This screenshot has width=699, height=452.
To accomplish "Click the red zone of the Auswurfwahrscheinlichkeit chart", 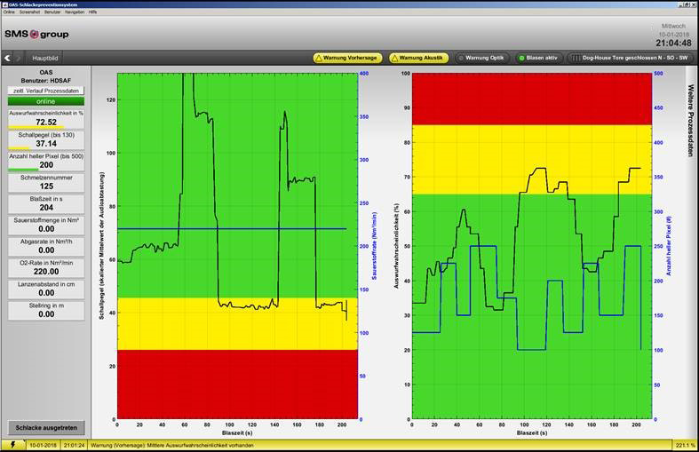I will [532, 99].
